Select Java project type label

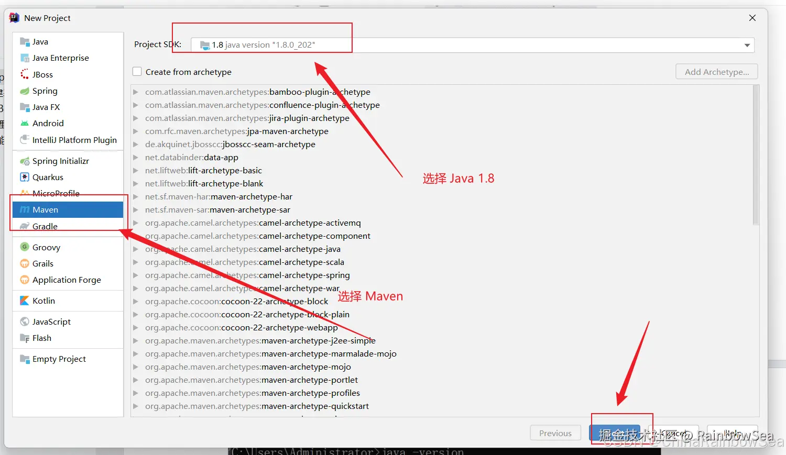click(40, 42)
